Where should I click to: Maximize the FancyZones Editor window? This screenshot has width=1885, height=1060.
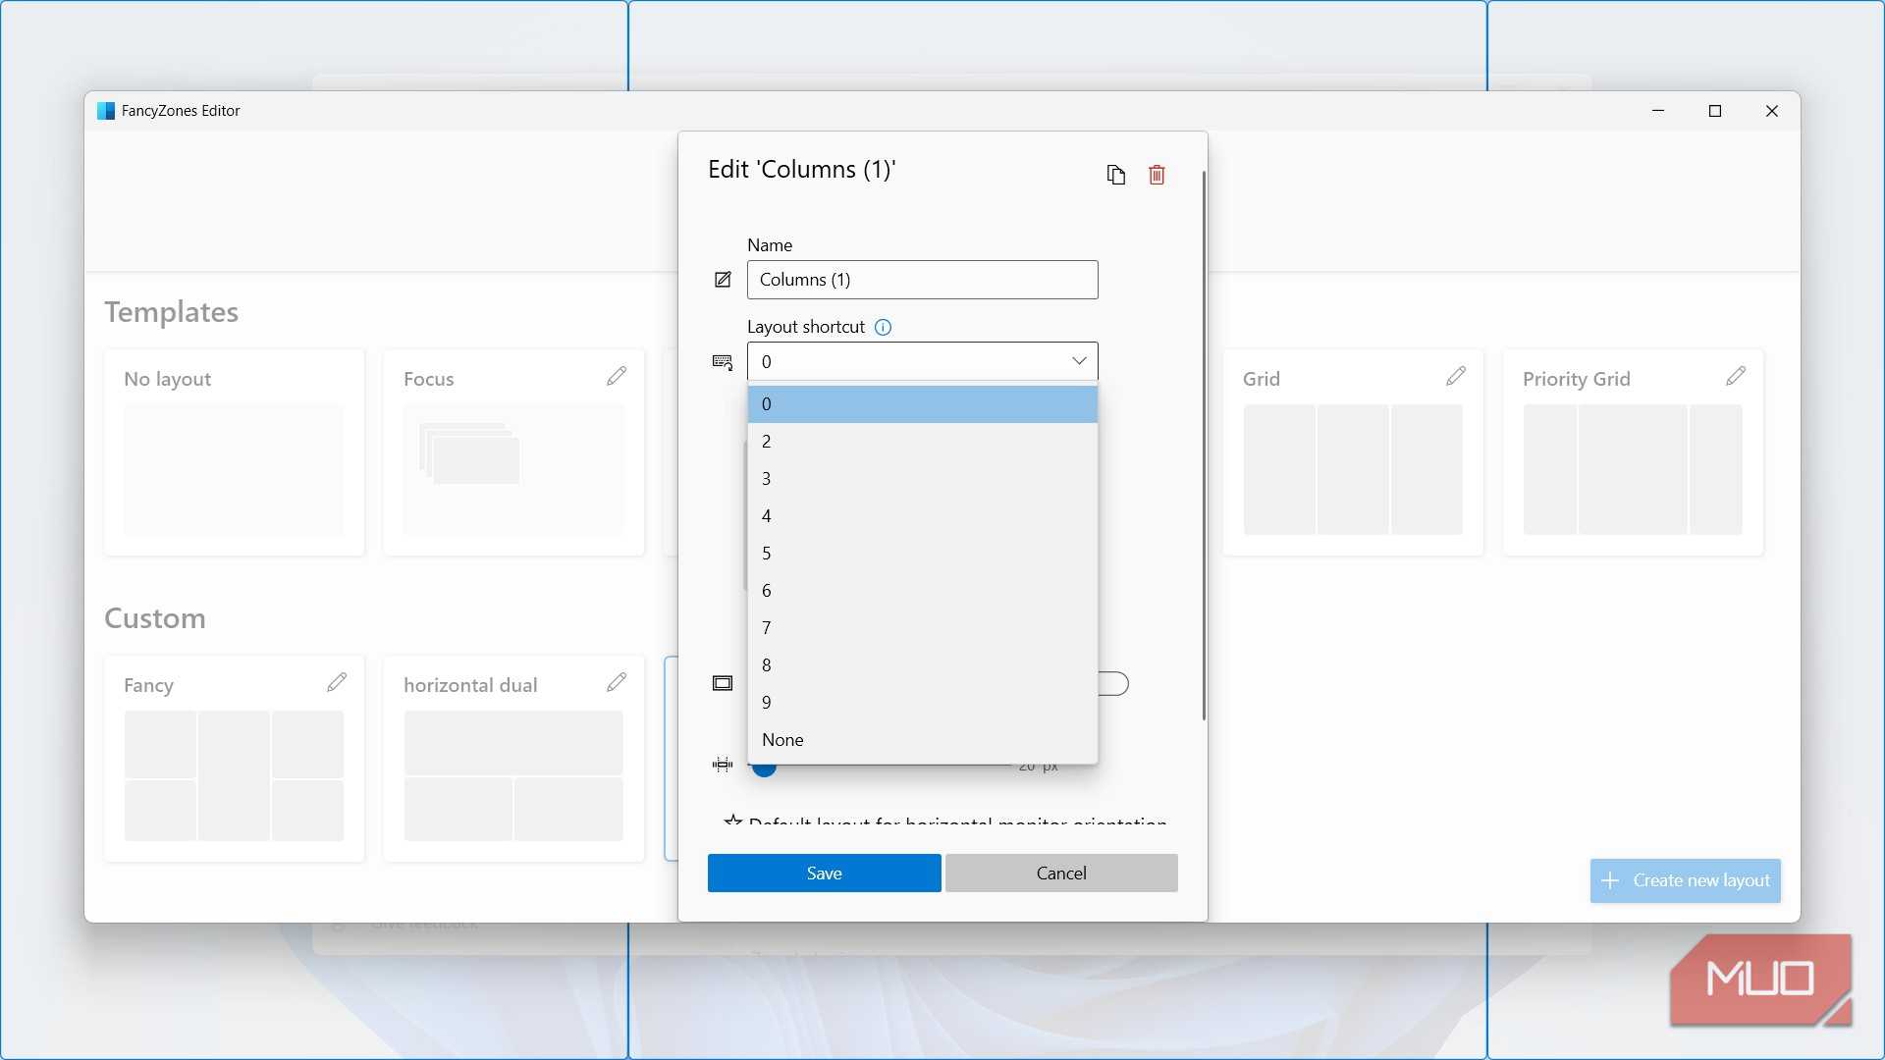[x=1715, y=111]
